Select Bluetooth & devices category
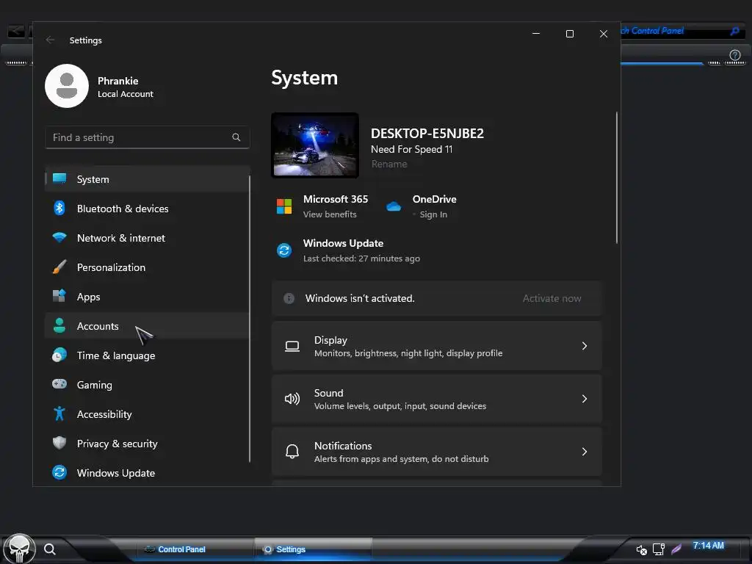752x564 pixels. (147, 208)
